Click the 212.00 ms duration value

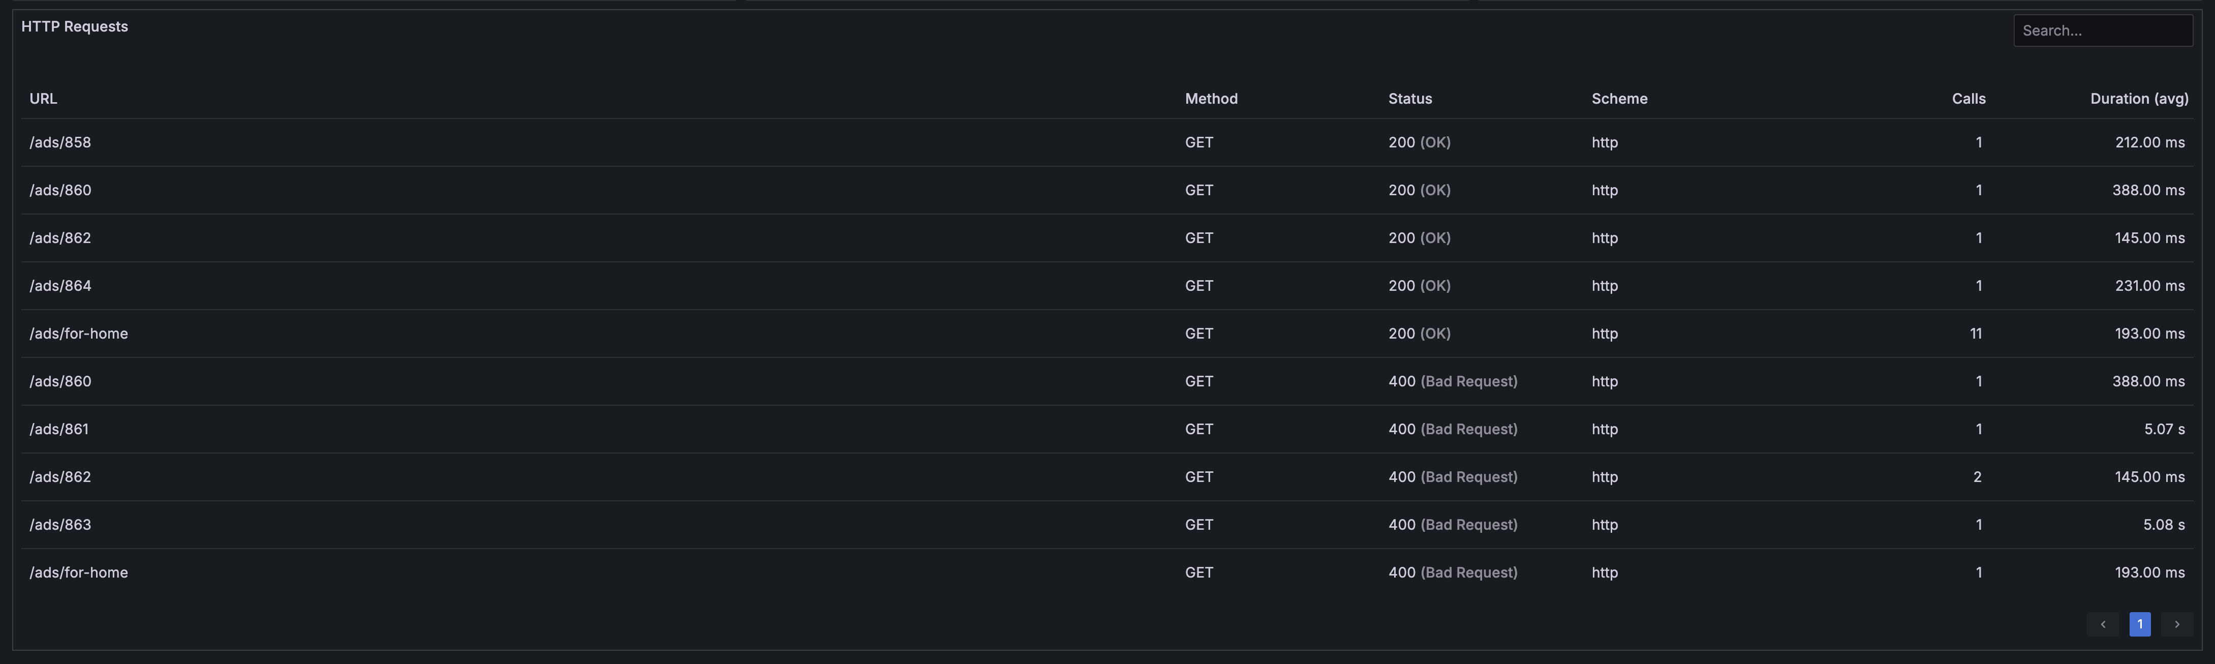2149,143
